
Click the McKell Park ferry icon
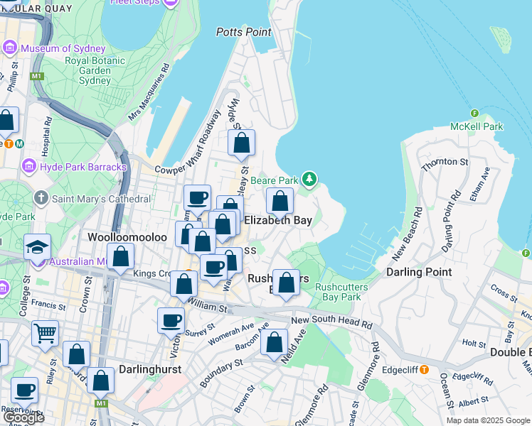pyautogui.click(x=474, y=113)
